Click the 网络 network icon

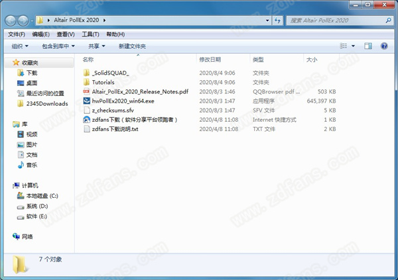click(16, 236)
